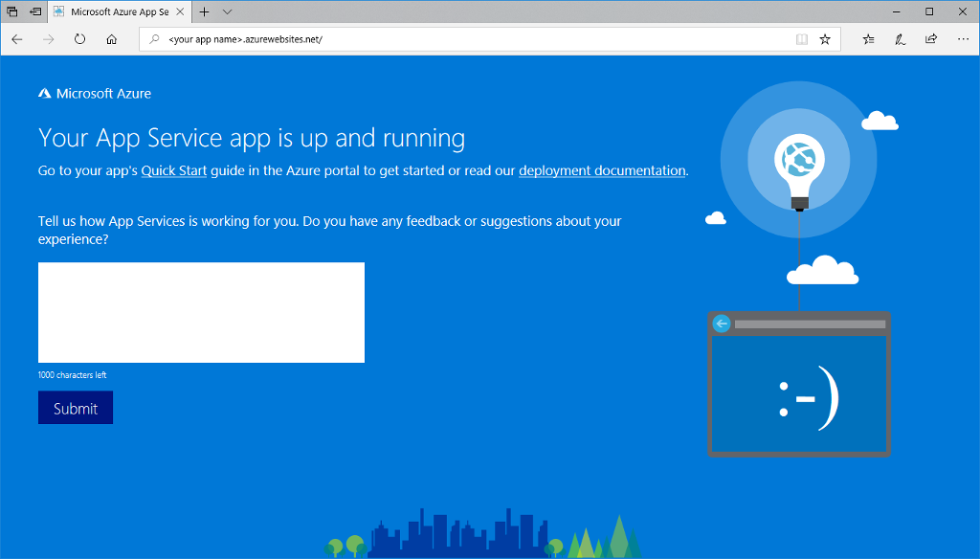The image size is (980, 559).
Task: Click inside the feedback text box
Action: (201, 312)
